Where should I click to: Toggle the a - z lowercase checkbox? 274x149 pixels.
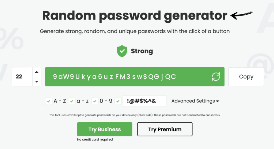[72, 101]
